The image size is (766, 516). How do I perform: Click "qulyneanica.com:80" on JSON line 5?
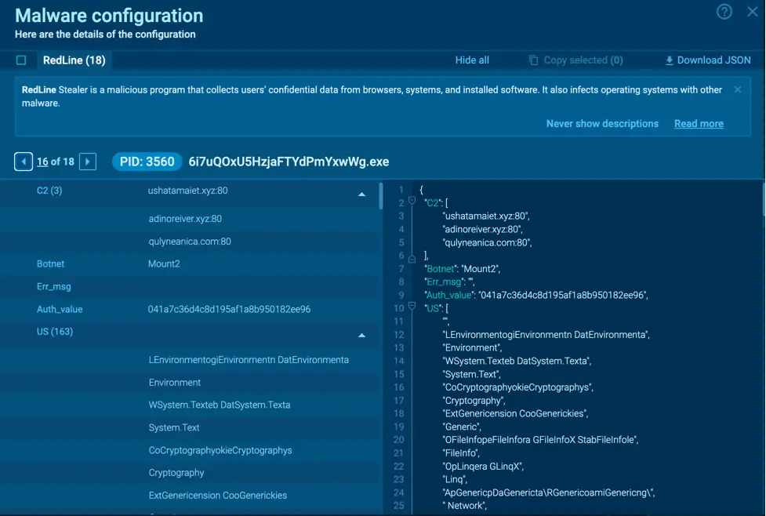[x=488, y=242]
